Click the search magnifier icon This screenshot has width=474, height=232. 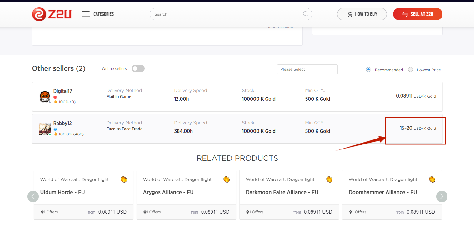(x=305, y=14)
